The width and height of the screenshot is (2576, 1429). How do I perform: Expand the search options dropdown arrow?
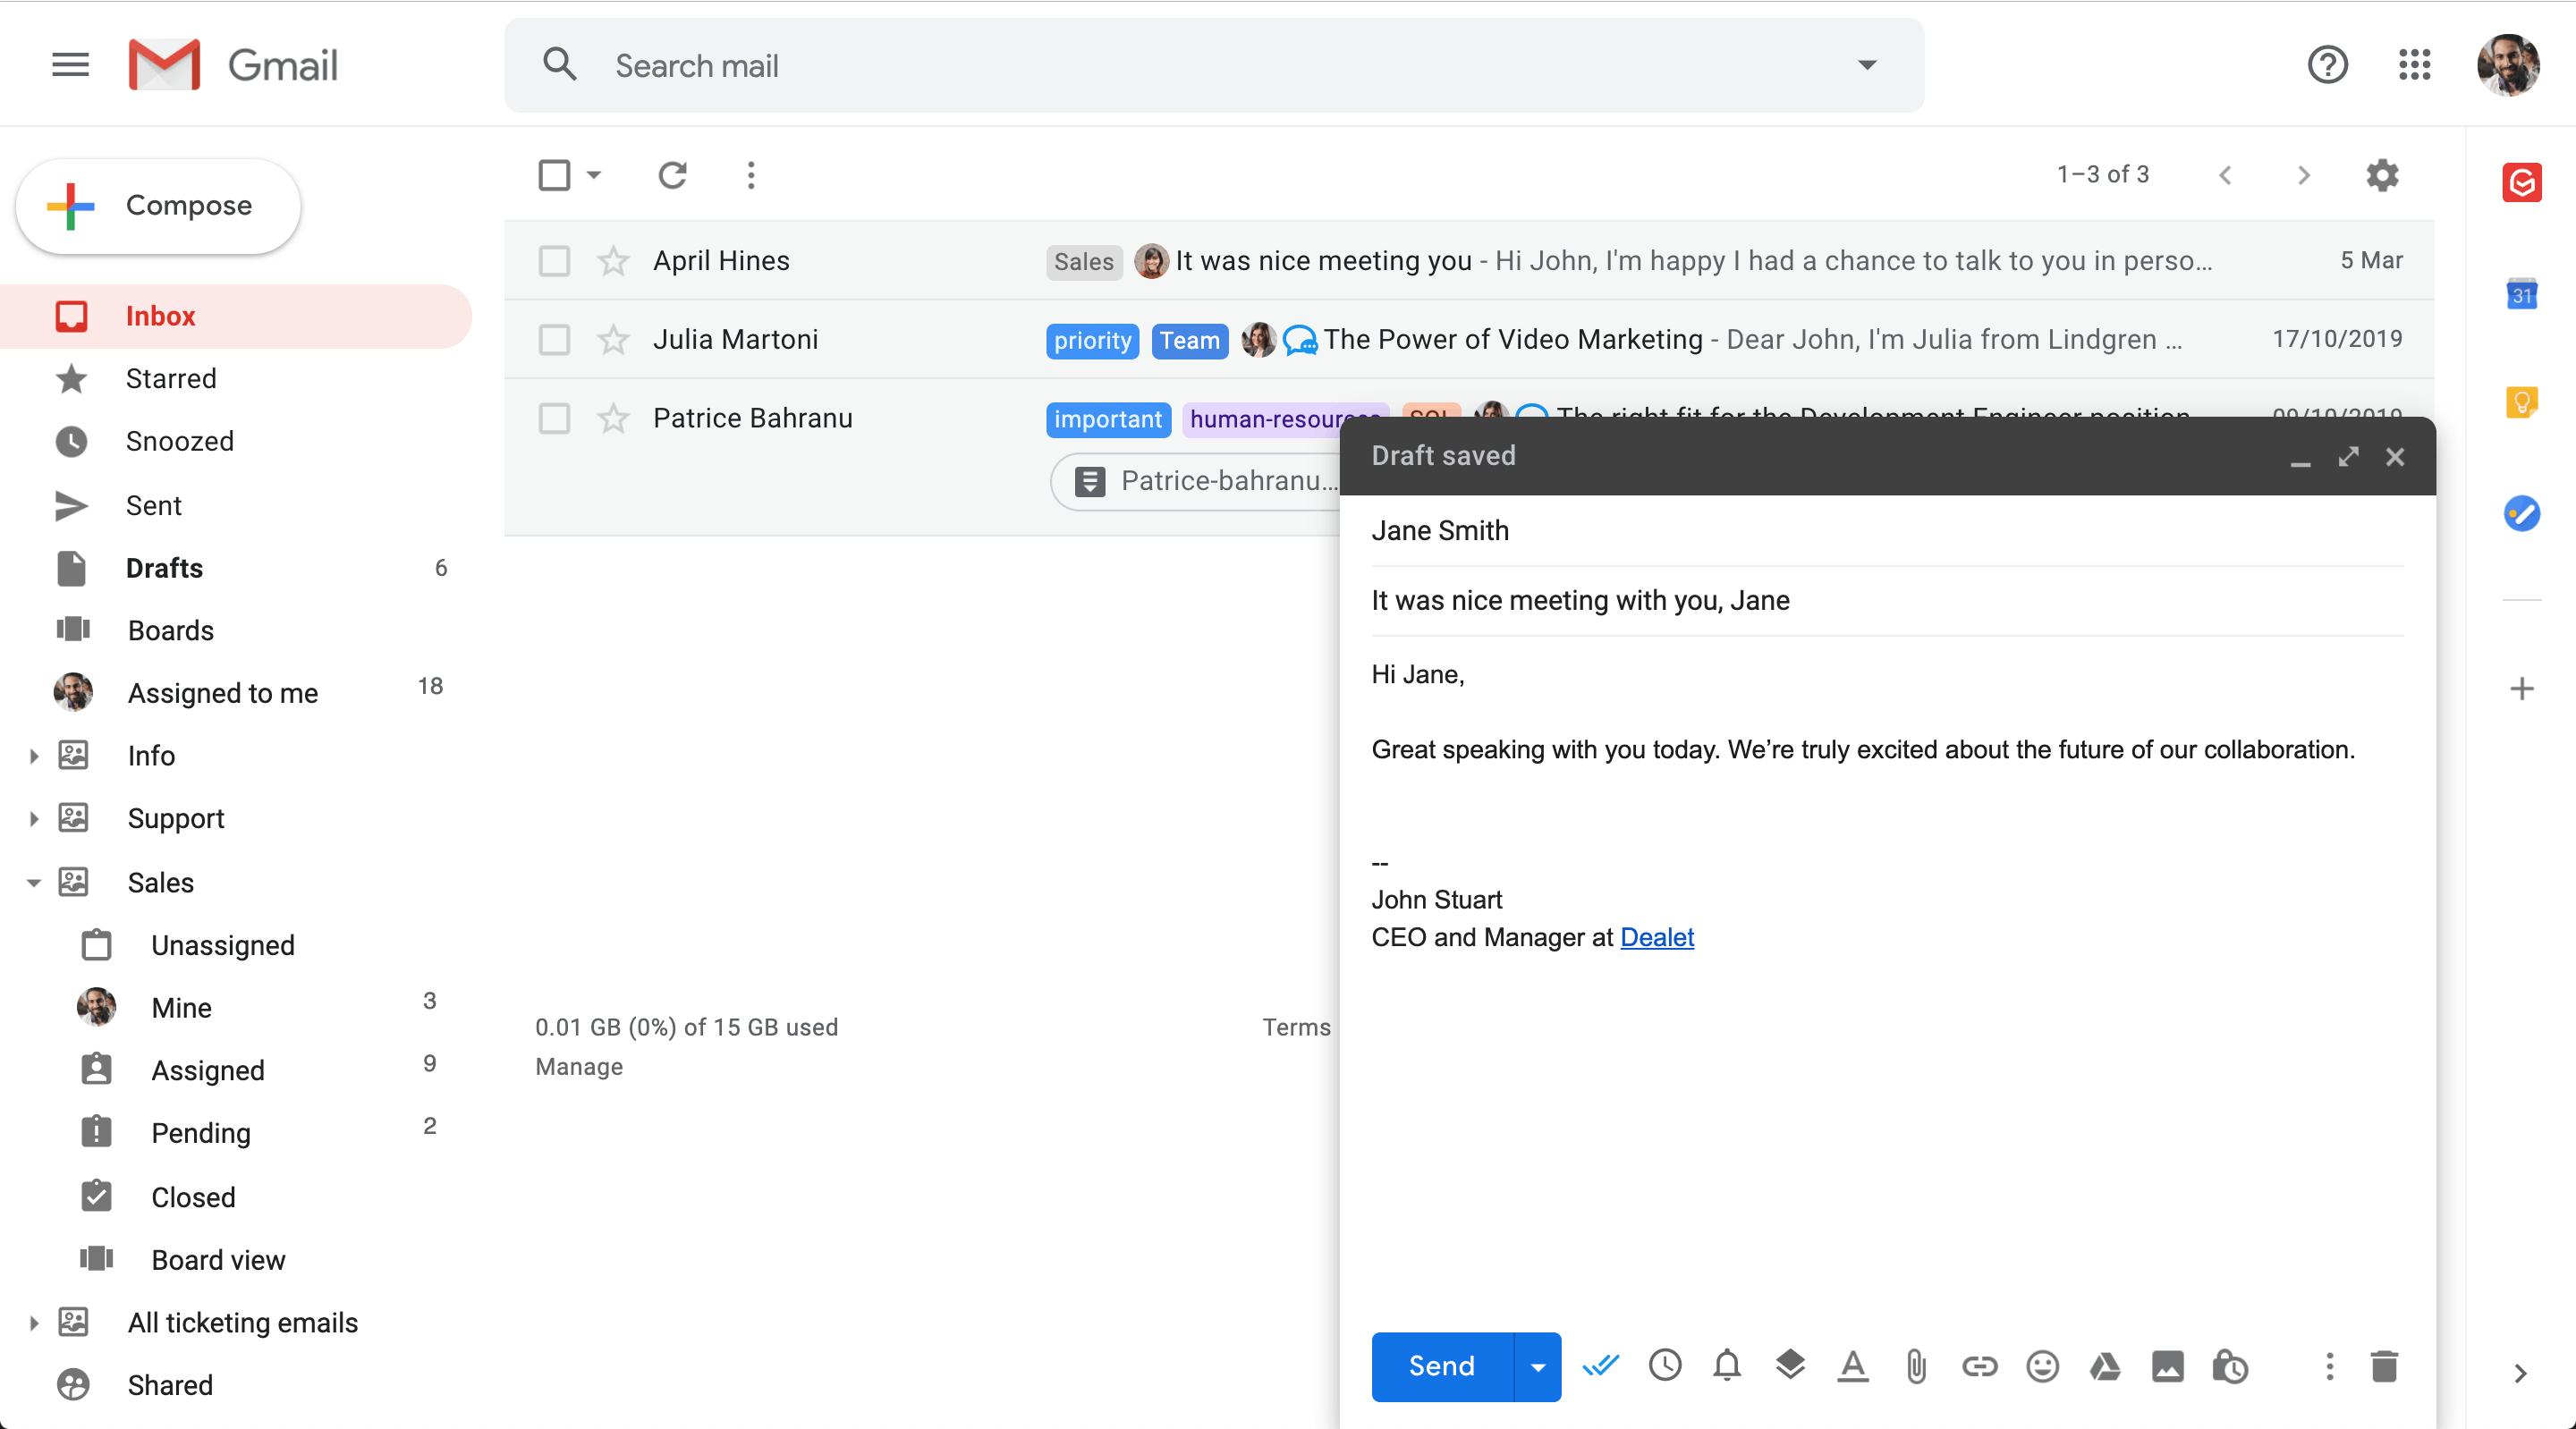[x=1867, y=66]
